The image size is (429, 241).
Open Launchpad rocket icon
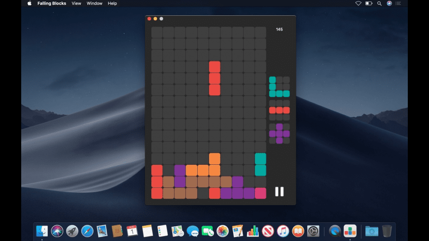tap(72, 231)
